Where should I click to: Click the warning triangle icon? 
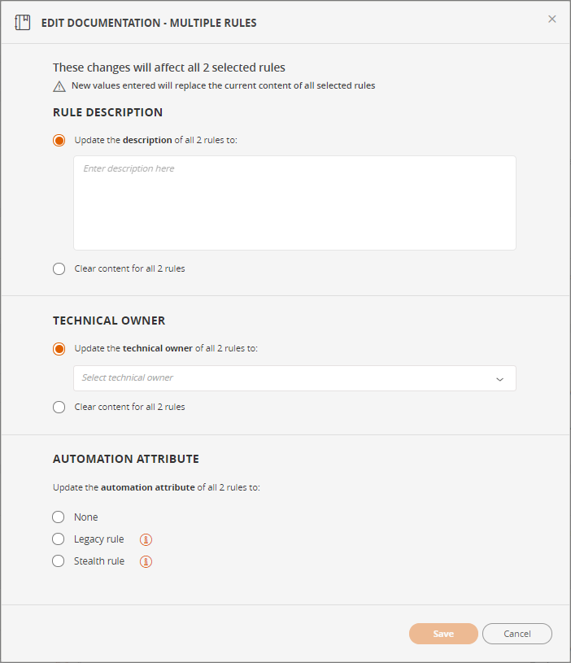59,86
